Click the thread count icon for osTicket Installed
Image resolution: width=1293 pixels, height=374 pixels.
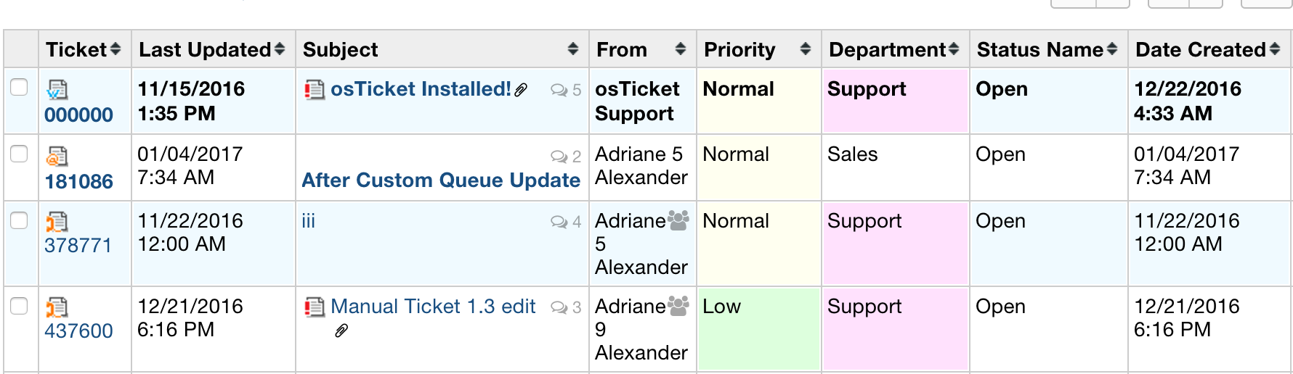coord(559,90)
